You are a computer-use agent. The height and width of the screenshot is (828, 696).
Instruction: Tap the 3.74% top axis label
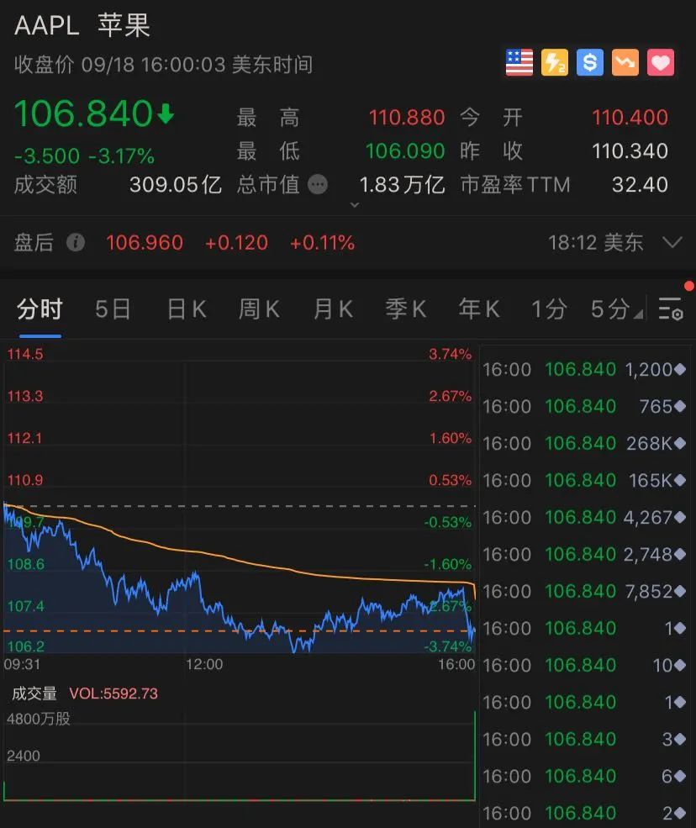point(450,354)
